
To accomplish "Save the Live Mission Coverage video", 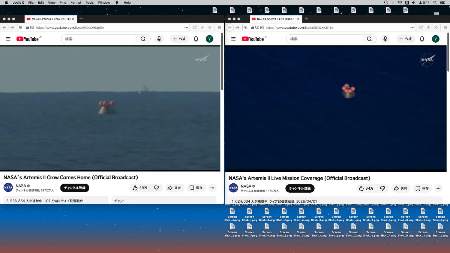I will click(x=422, y=188).
